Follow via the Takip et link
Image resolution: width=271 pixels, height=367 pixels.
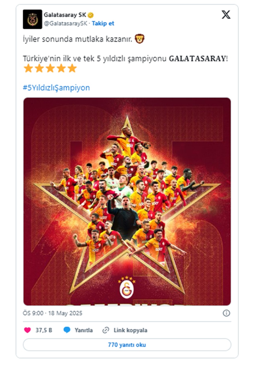tap(103, 23)
